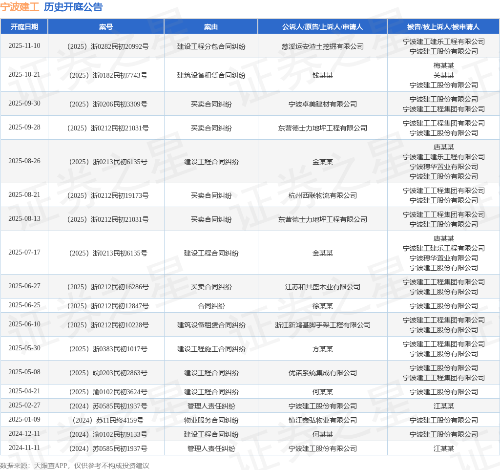The width and height of the screenshot is (500, 470).
Task: Click the 合同纠纷 cause cell for 2025-06-25
Action: (211, 306)
